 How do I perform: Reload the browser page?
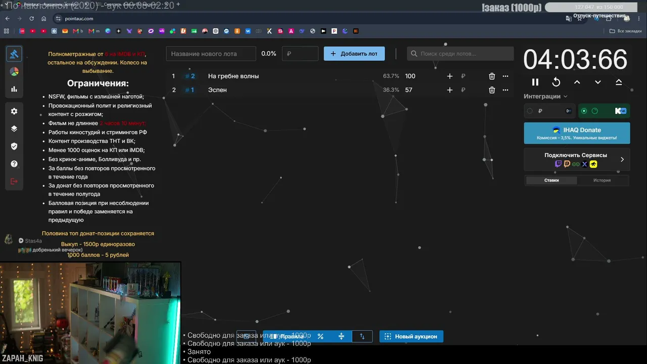32,19
